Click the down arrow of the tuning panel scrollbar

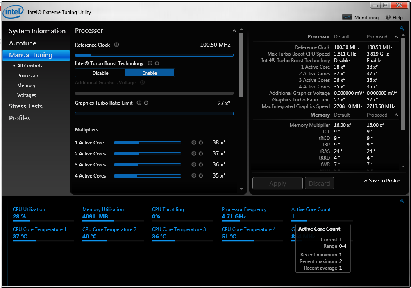[241, 189]
